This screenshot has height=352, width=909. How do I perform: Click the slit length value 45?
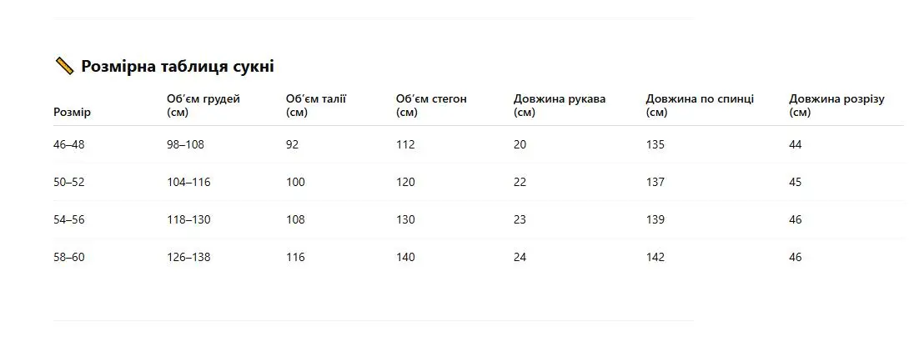pyautogui.click(x=796, y=182)
